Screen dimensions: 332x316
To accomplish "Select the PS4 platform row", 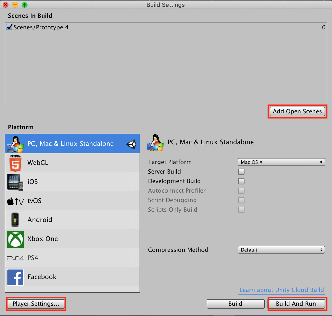I will coord(72,258).
